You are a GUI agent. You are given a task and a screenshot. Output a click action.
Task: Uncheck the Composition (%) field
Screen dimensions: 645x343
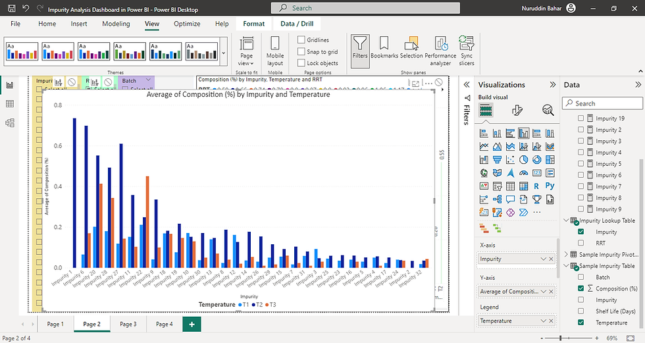[580, 288]
